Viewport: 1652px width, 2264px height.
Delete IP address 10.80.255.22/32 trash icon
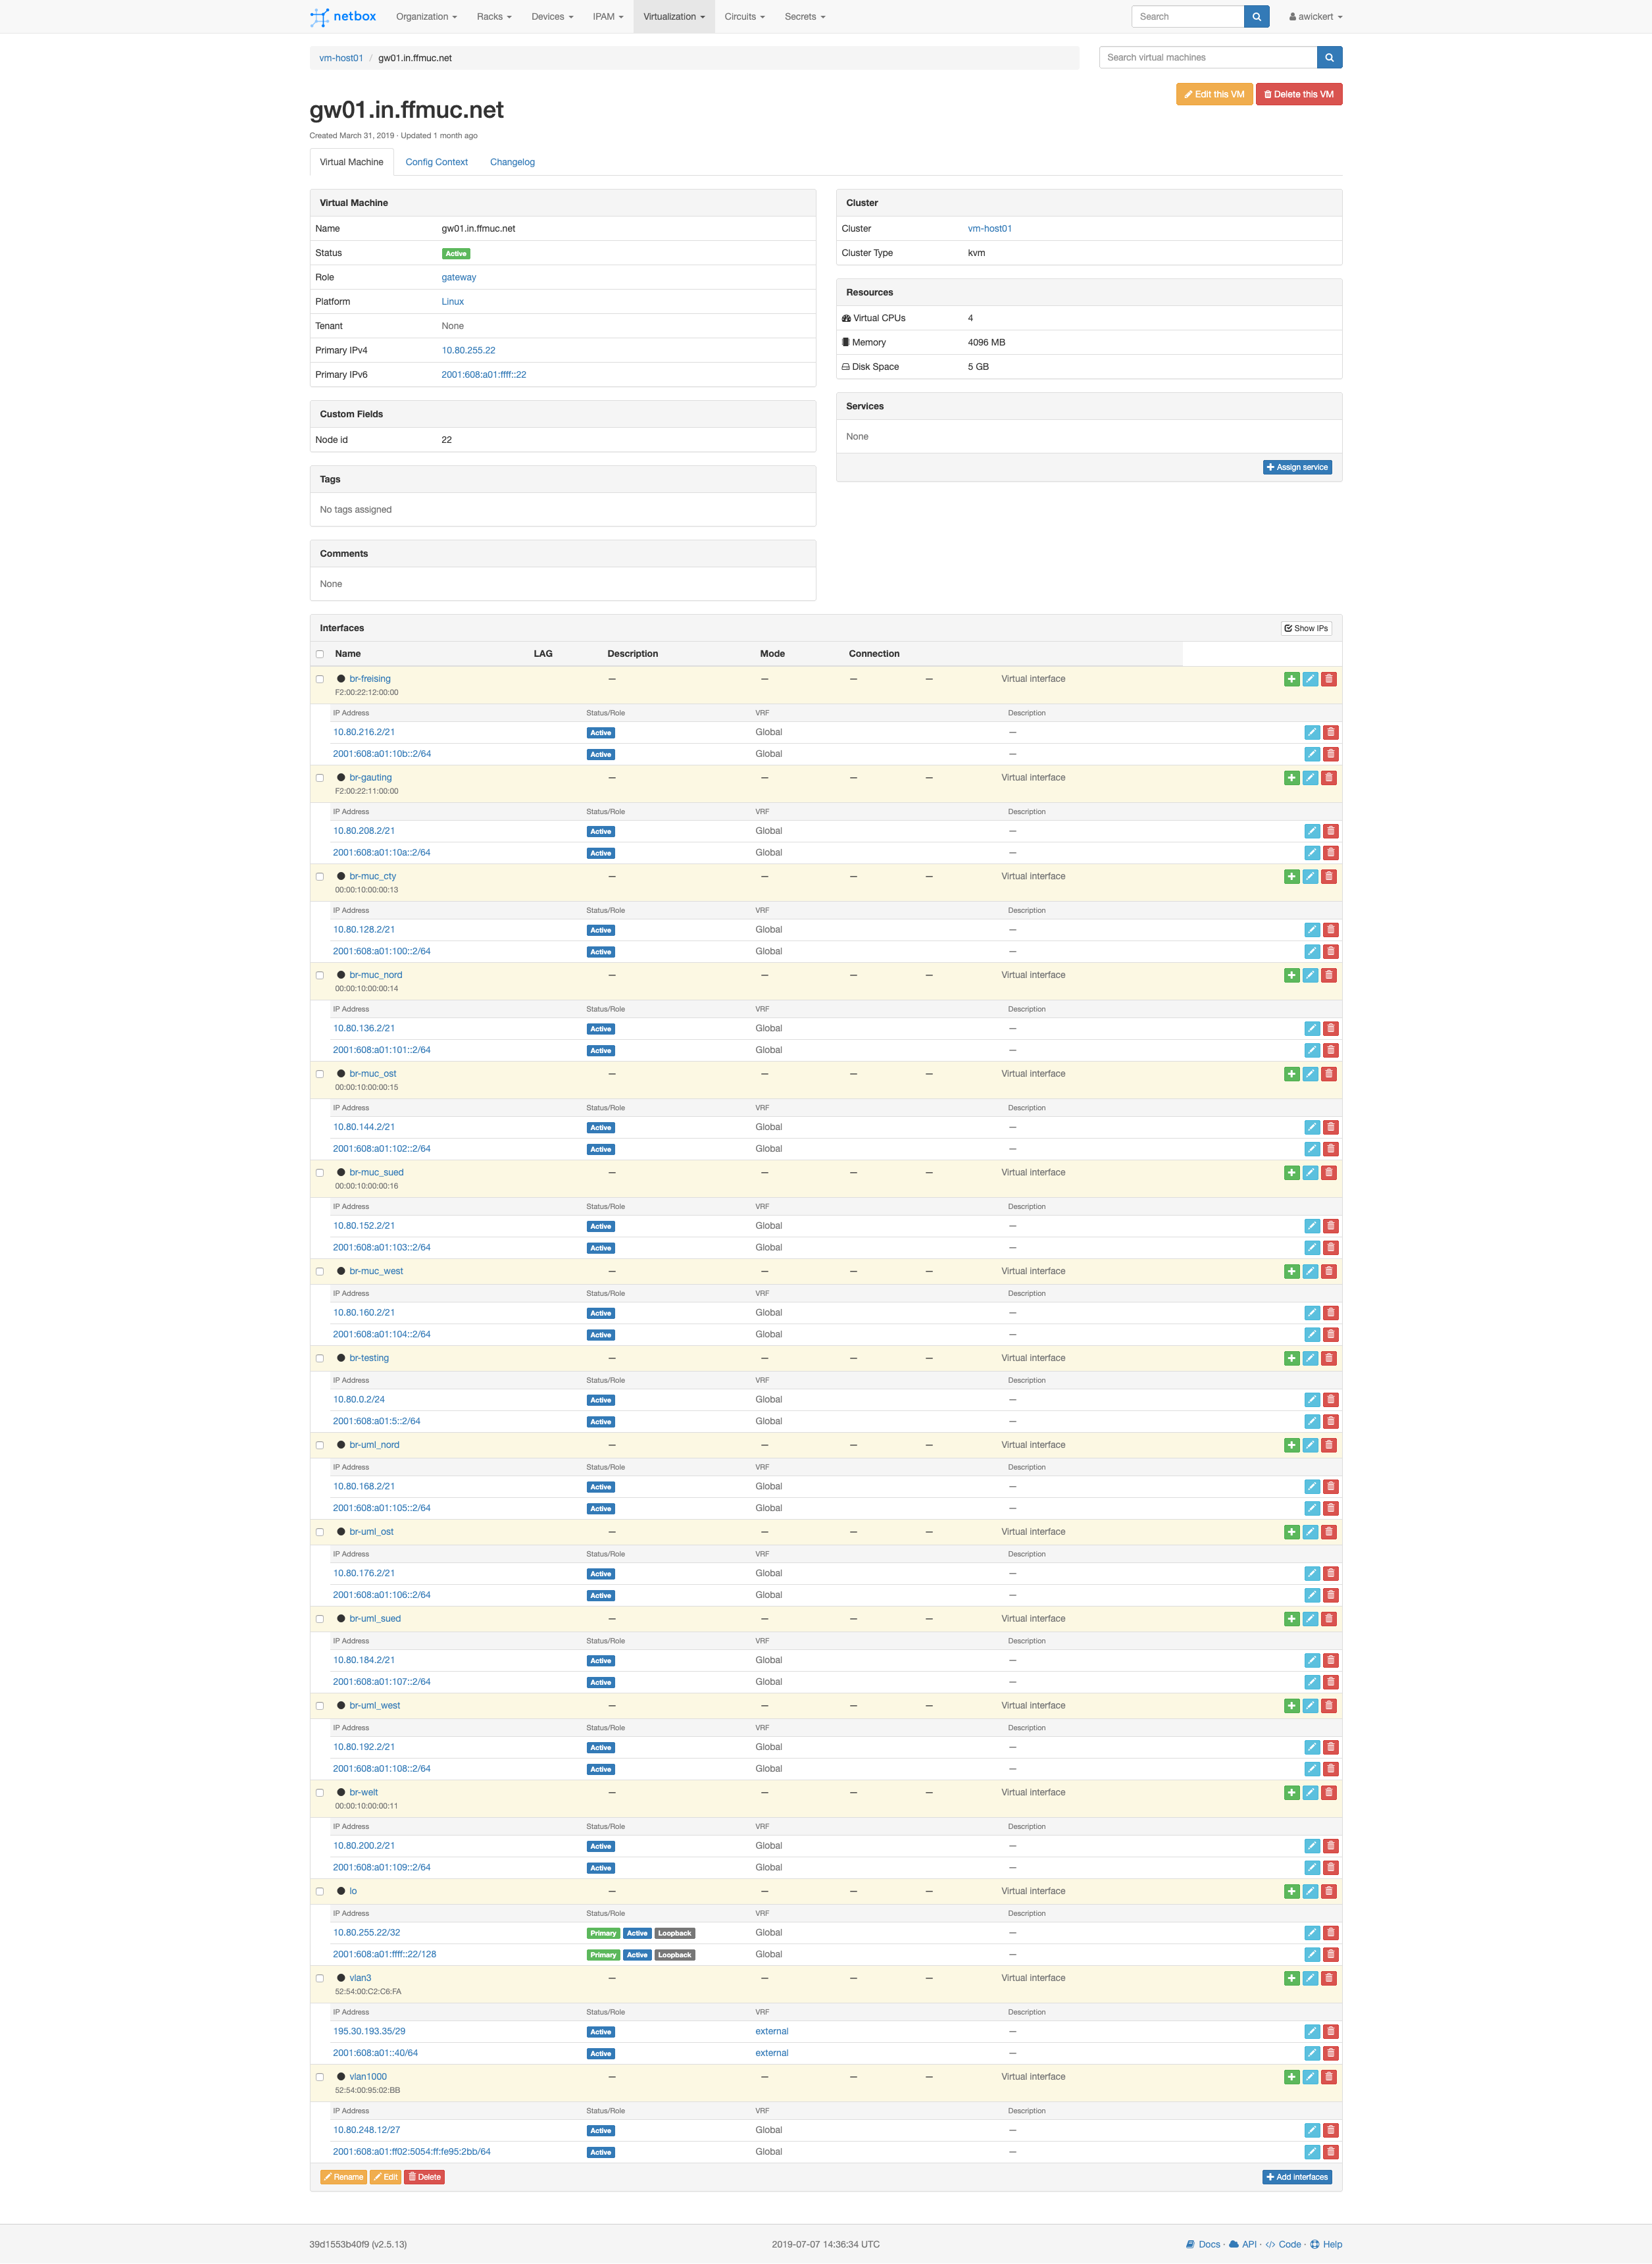[x=1330, y=1933]
